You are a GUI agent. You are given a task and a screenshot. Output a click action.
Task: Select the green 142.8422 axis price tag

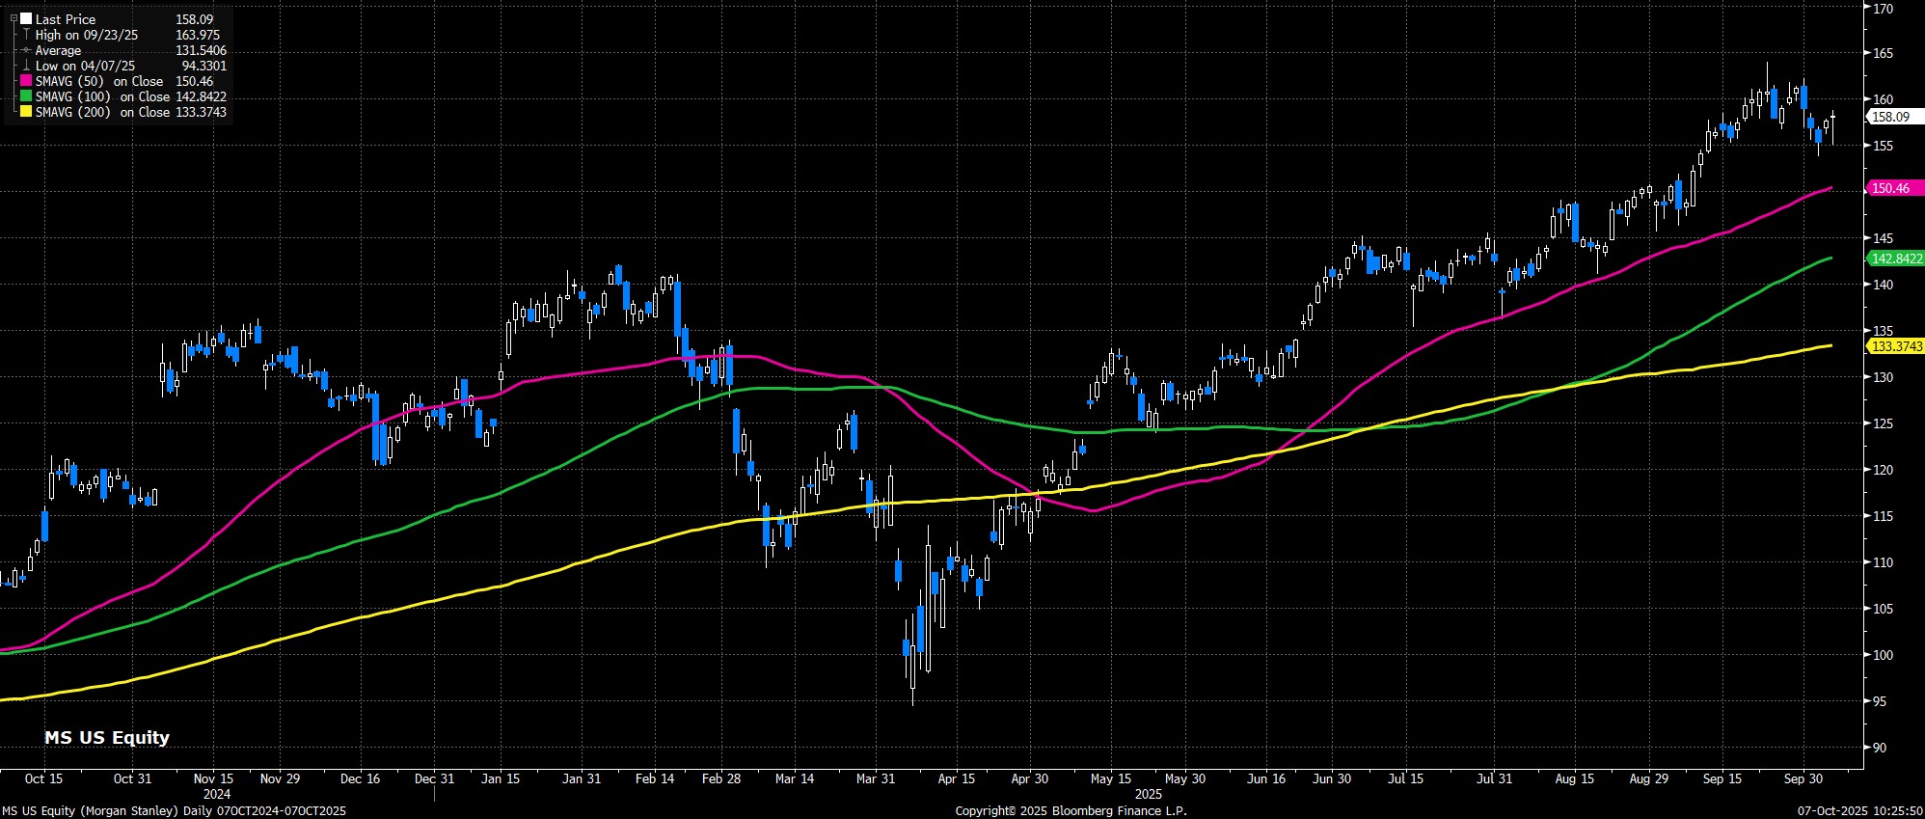tap(1895, 259)
